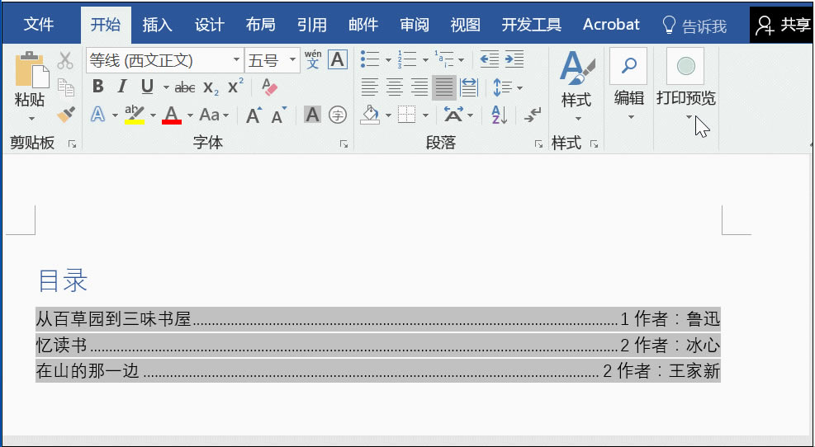Open the 样式 Styles pane launcher
The height and width of the screenshot is (447, 815).
594,144
